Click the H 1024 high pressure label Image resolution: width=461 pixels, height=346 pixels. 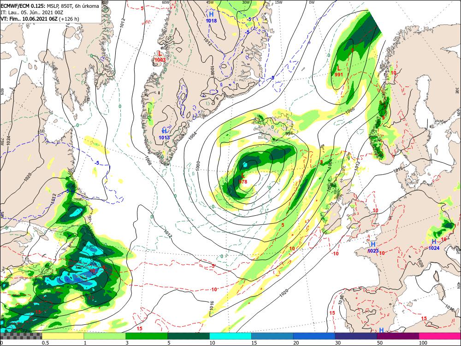click(x=434, y=244)
